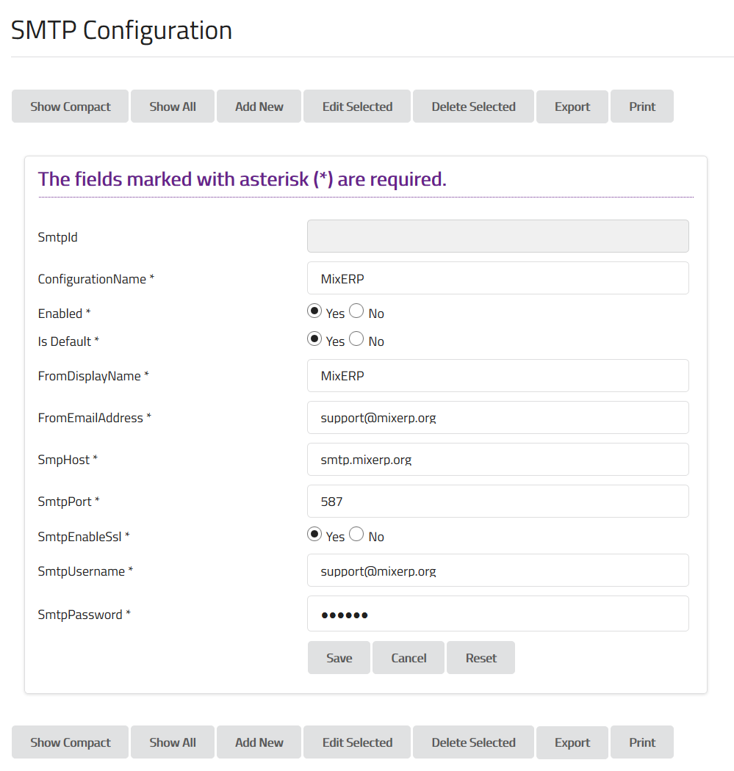Image resolution: width=734 pixels, height=771 pixels.
Task: Focus the ConfigurationName text field
Action: click(x=497, y=278)
